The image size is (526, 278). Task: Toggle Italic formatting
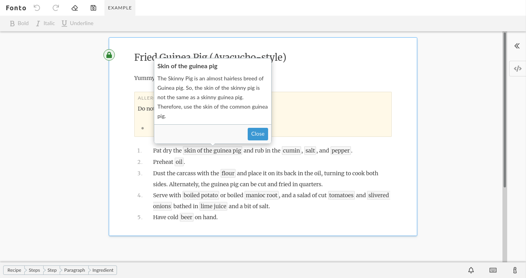click(45, 23)
